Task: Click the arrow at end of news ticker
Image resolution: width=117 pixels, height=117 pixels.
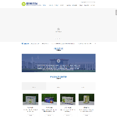Action: click(x=95, y=44)
